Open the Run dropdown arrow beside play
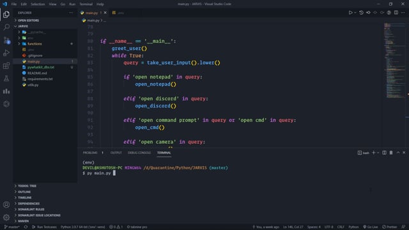This screenshot has height=230, width=409. tap(355, 13)
